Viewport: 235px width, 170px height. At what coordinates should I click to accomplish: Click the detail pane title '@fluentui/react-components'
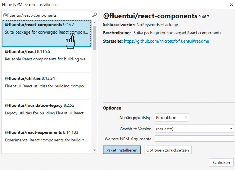pos(150,16)
